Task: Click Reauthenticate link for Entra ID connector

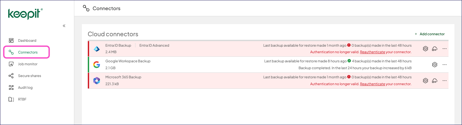Action: (373, 52)
